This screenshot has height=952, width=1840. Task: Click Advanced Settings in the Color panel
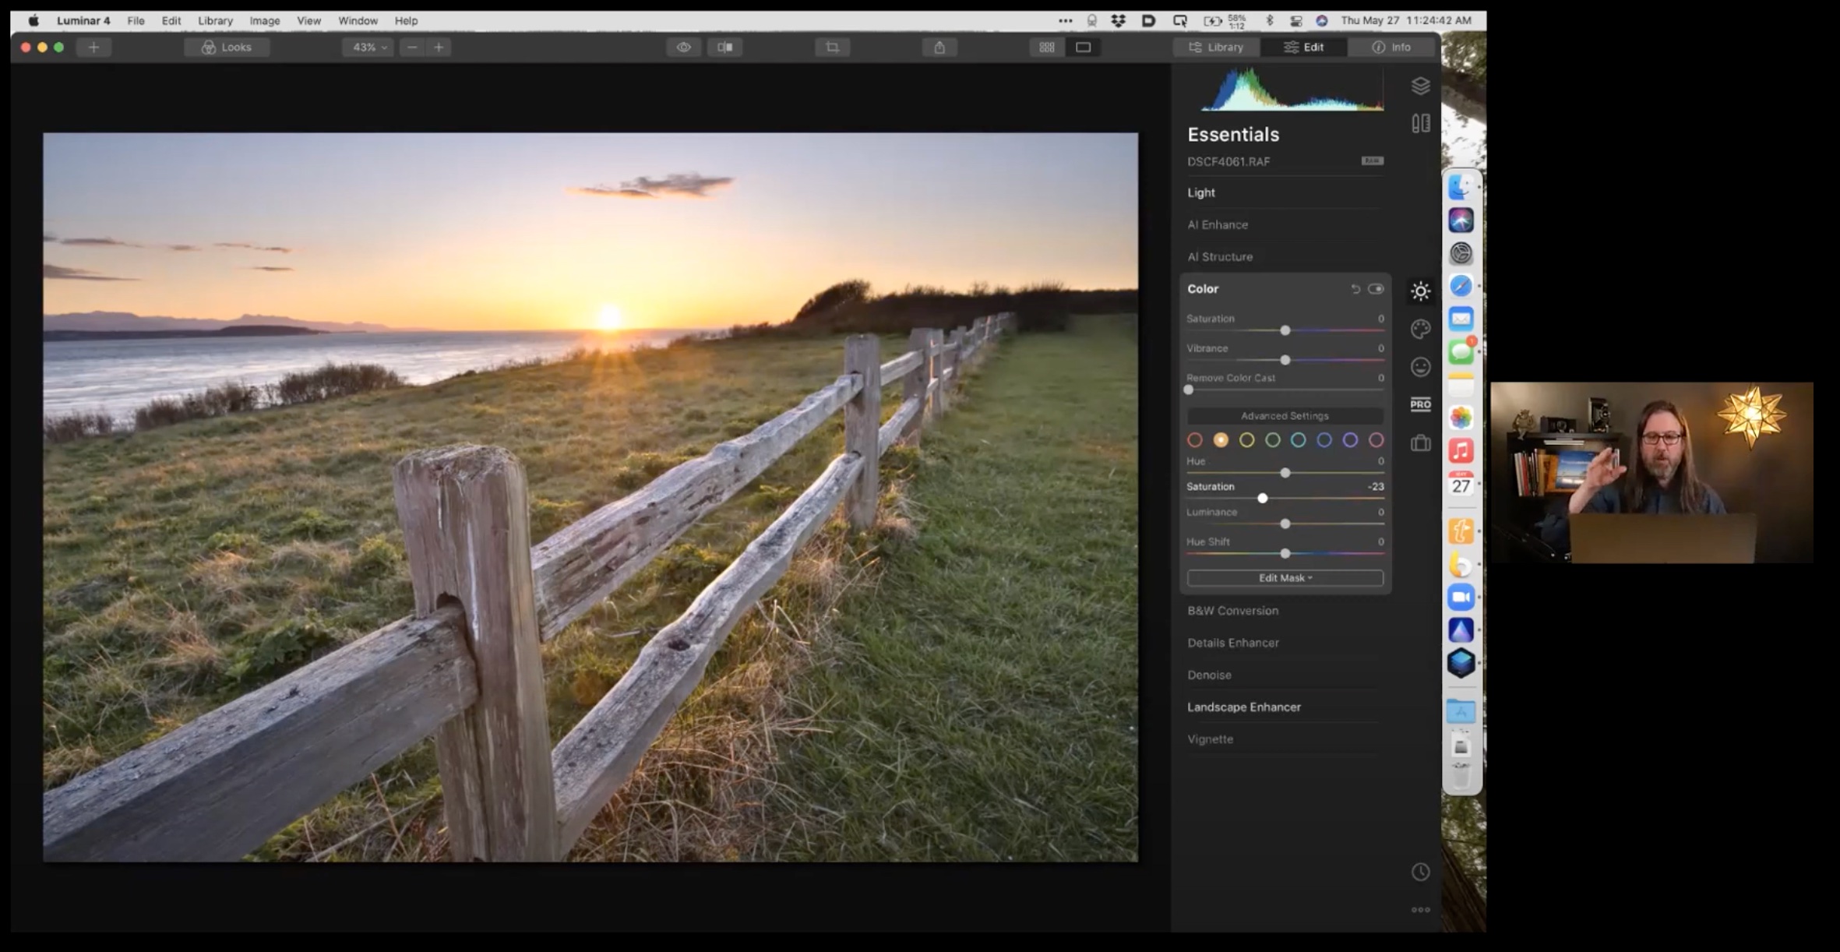1284,415
